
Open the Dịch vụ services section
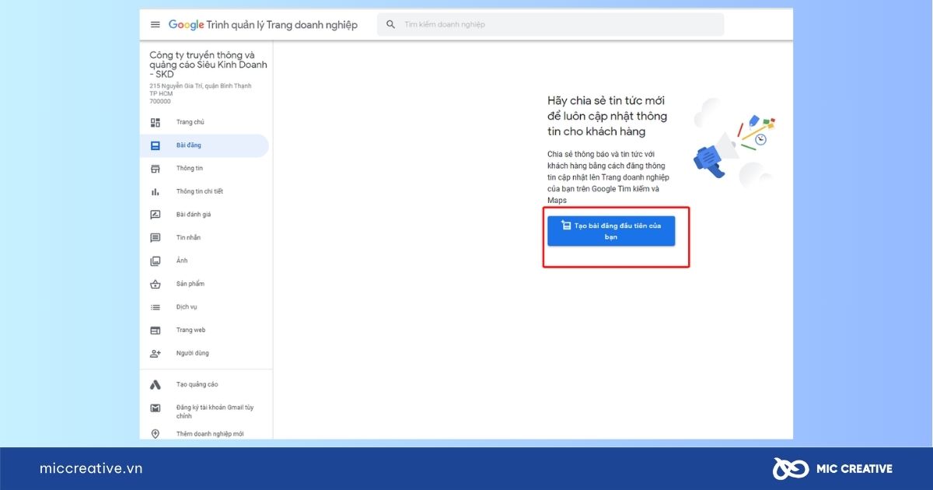204,307
